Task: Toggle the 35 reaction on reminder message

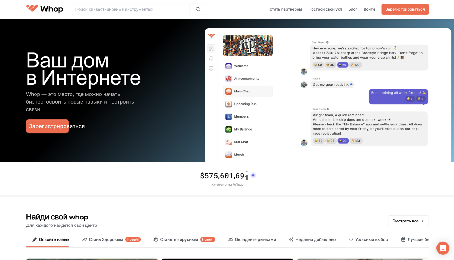Action: click(331, 141)
